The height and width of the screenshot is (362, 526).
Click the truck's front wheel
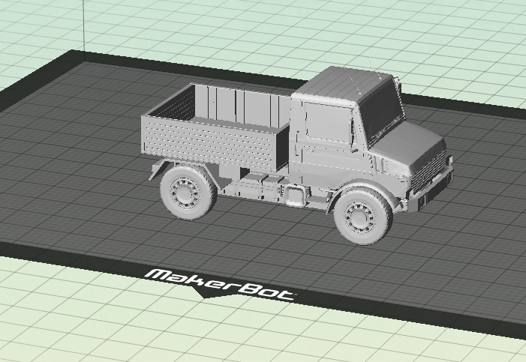(x=362, y=216)
